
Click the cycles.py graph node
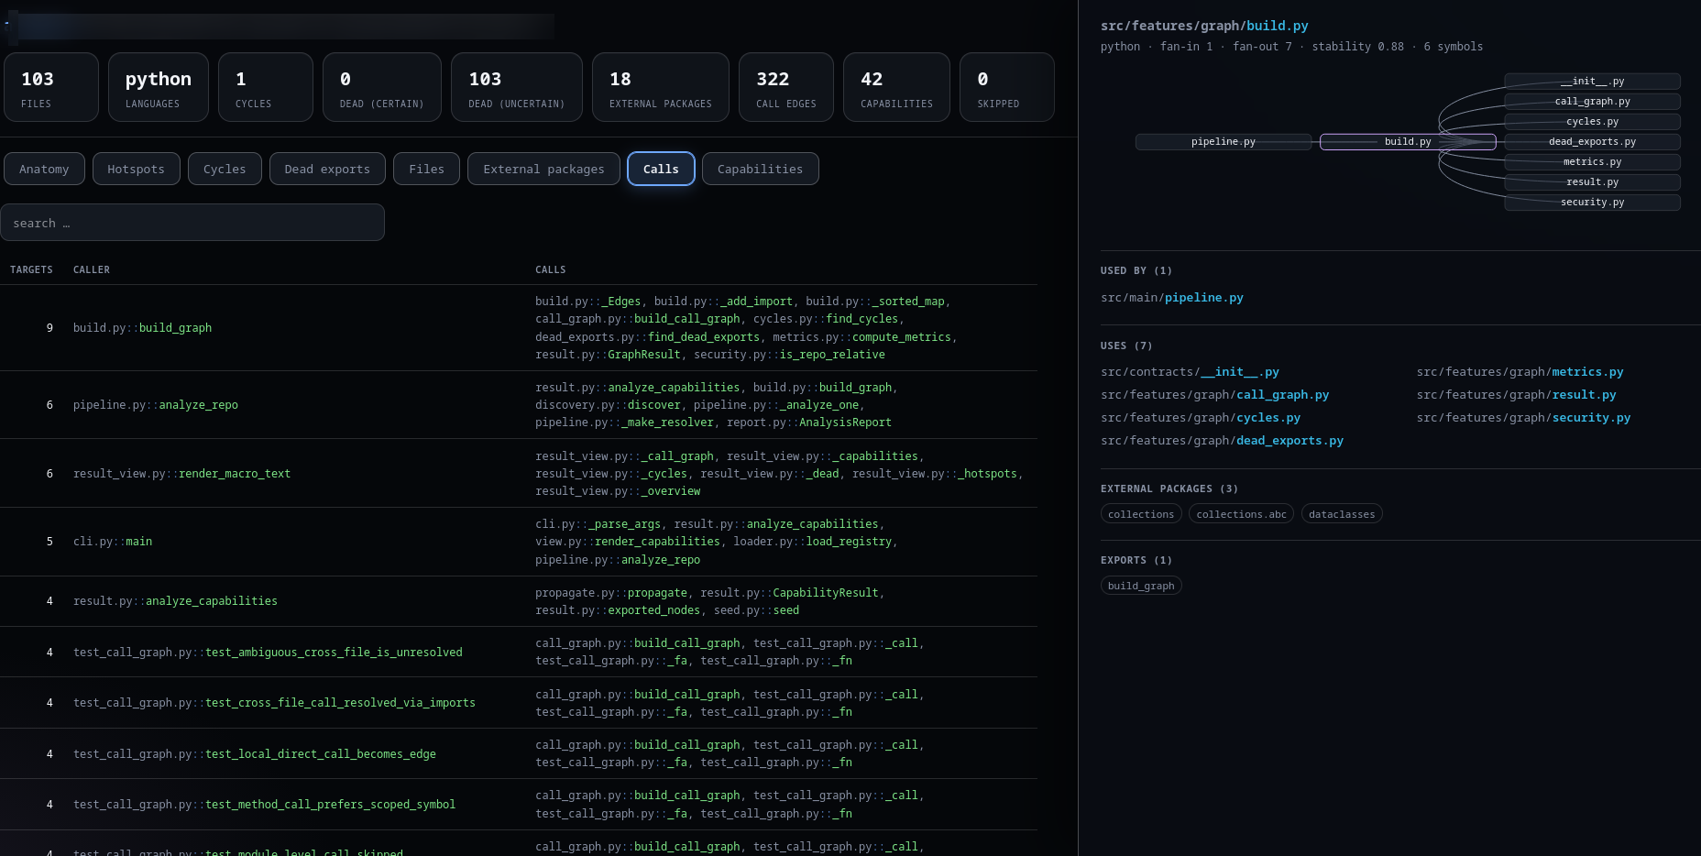[x=1593, y=122]
